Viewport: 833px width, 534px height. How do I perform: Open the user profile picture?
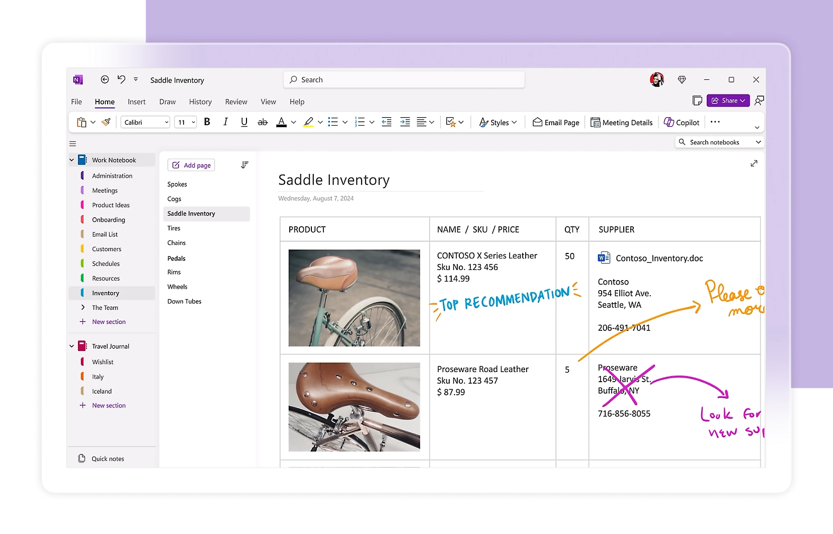click(x=657, y=79)
